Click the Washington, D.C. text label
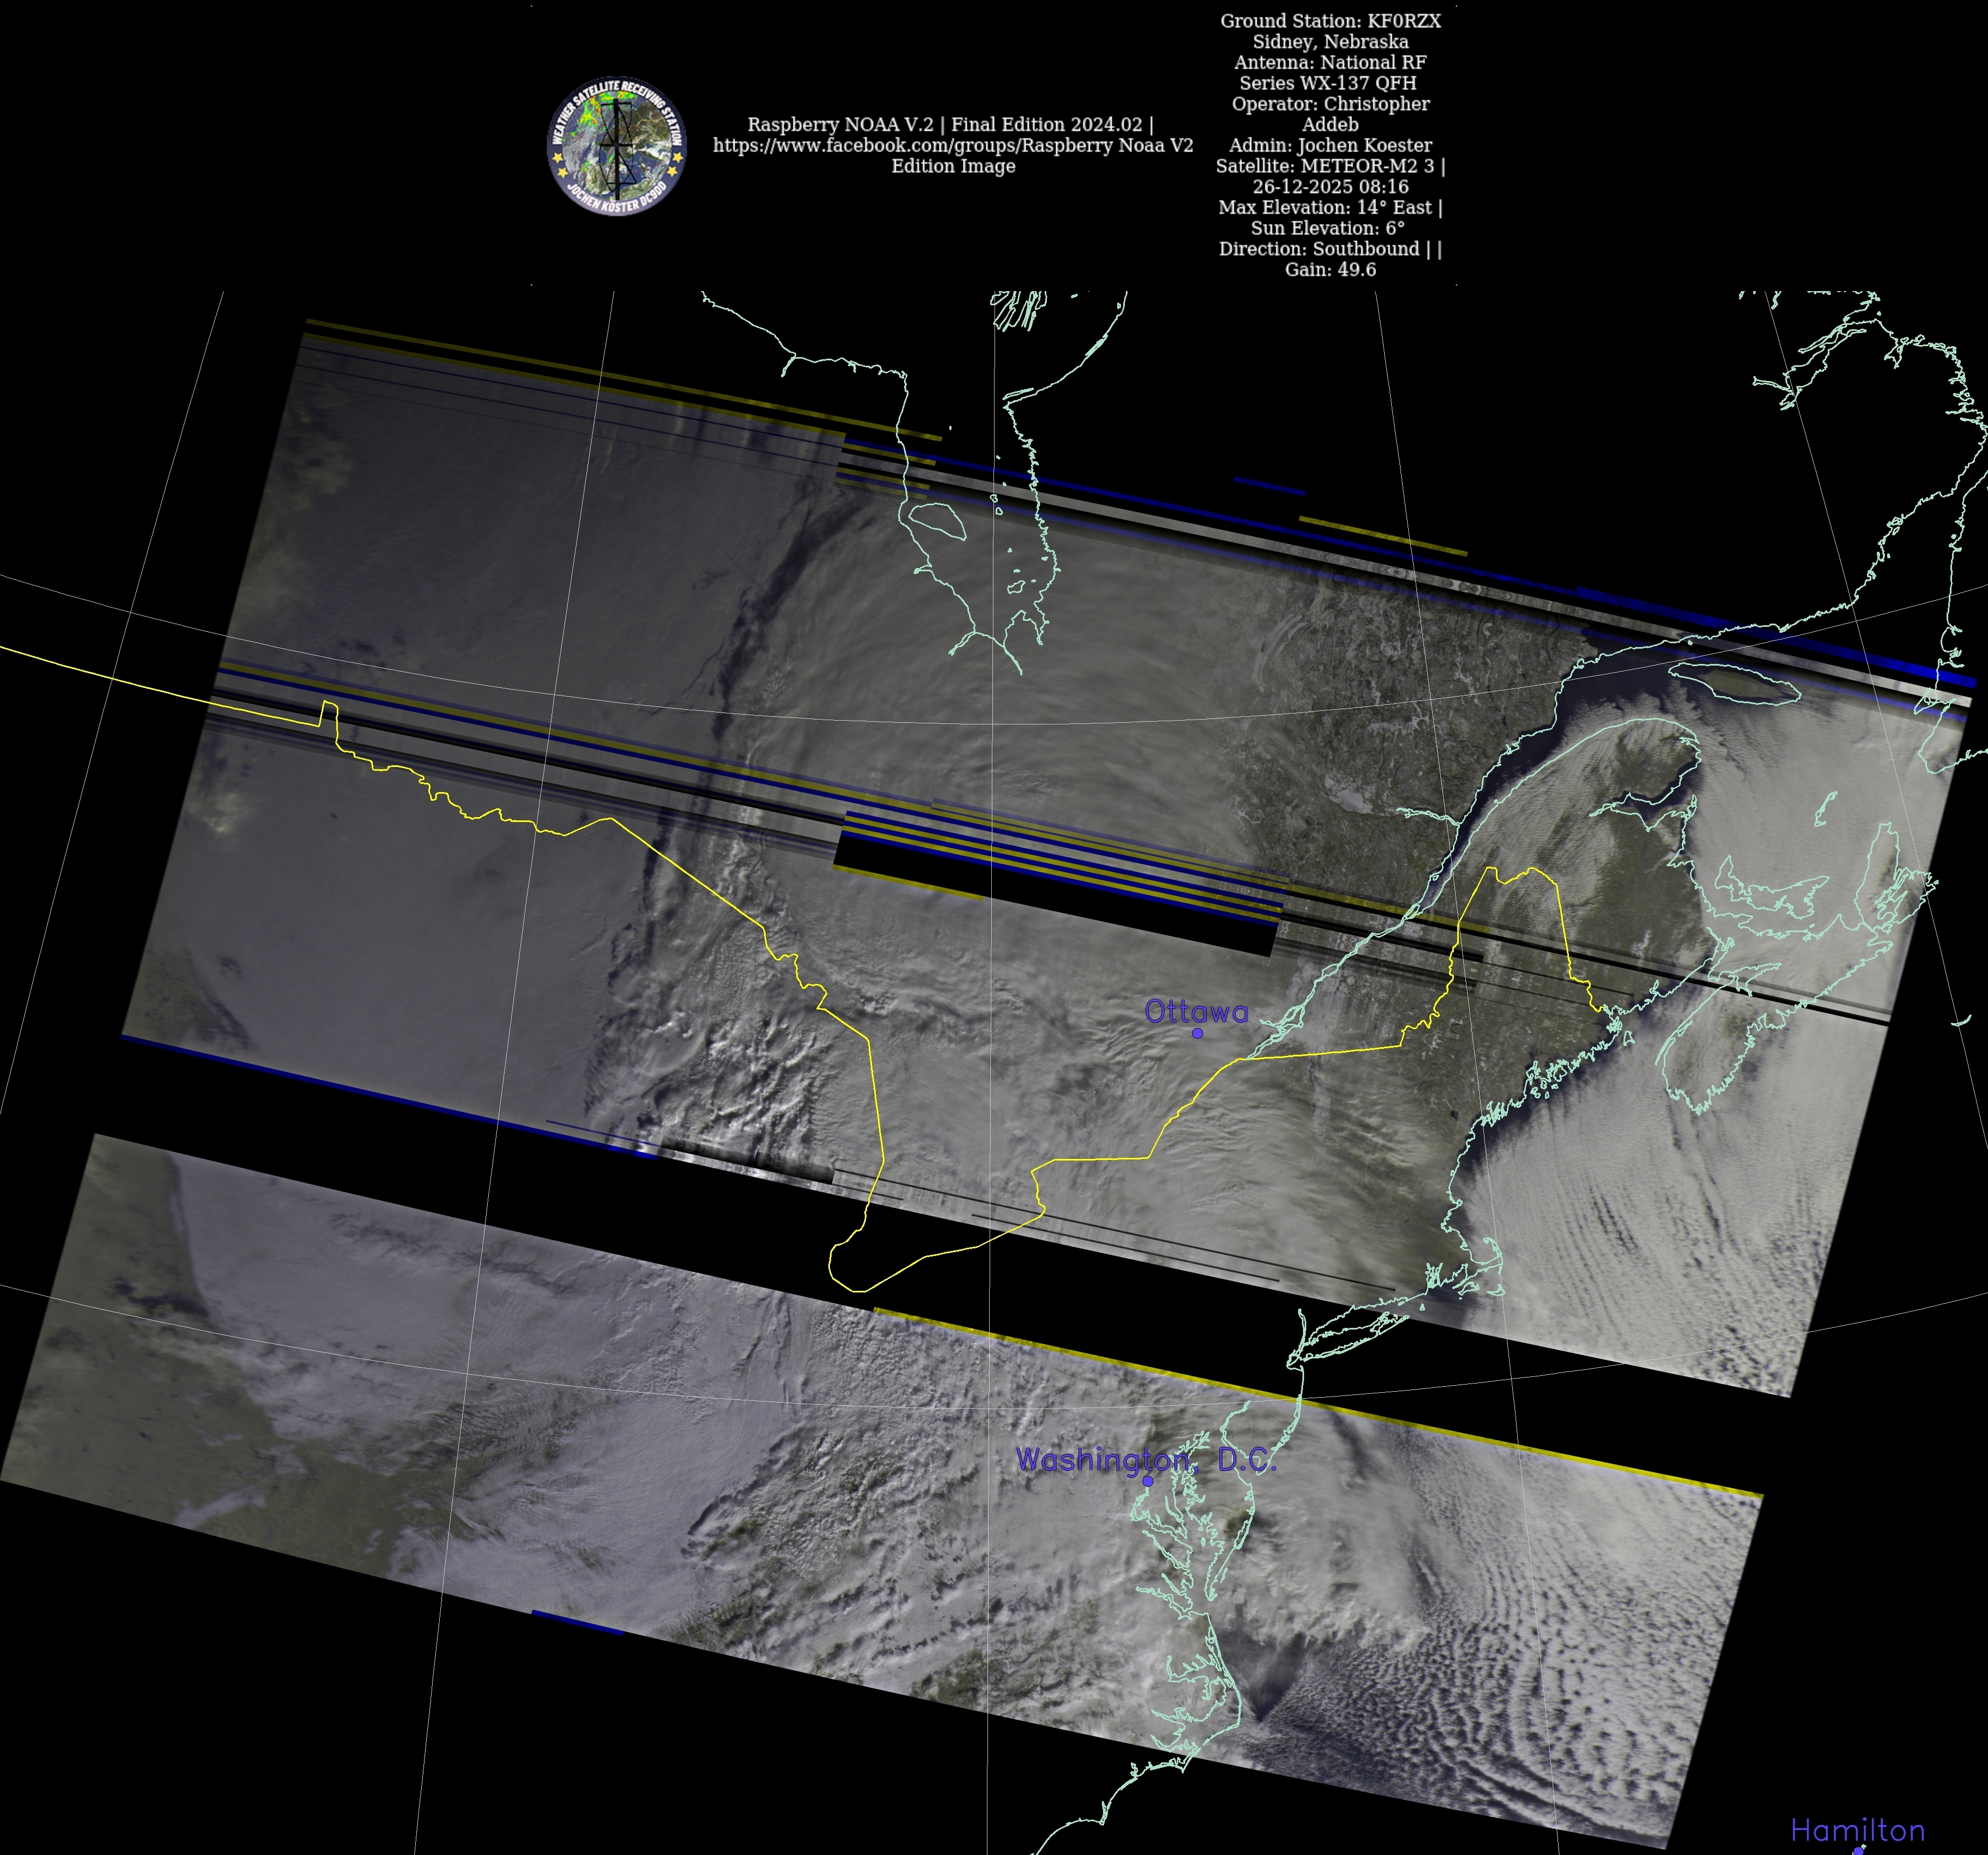The height and width of the screenshot is (1855, 1988). click(x=1146, y=1460)
